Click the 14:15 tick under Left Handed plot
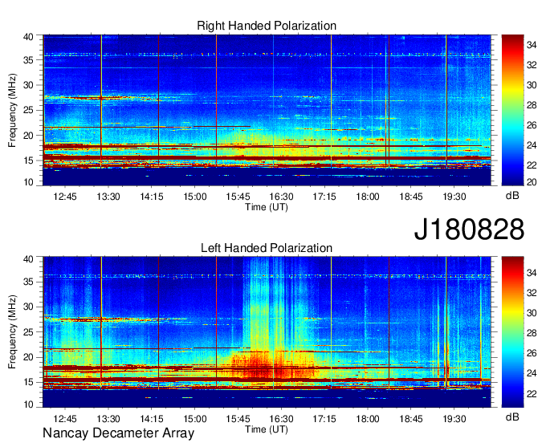Image resolution: width=546 pixels, height=443 pixels. click(x=152, y=419)
